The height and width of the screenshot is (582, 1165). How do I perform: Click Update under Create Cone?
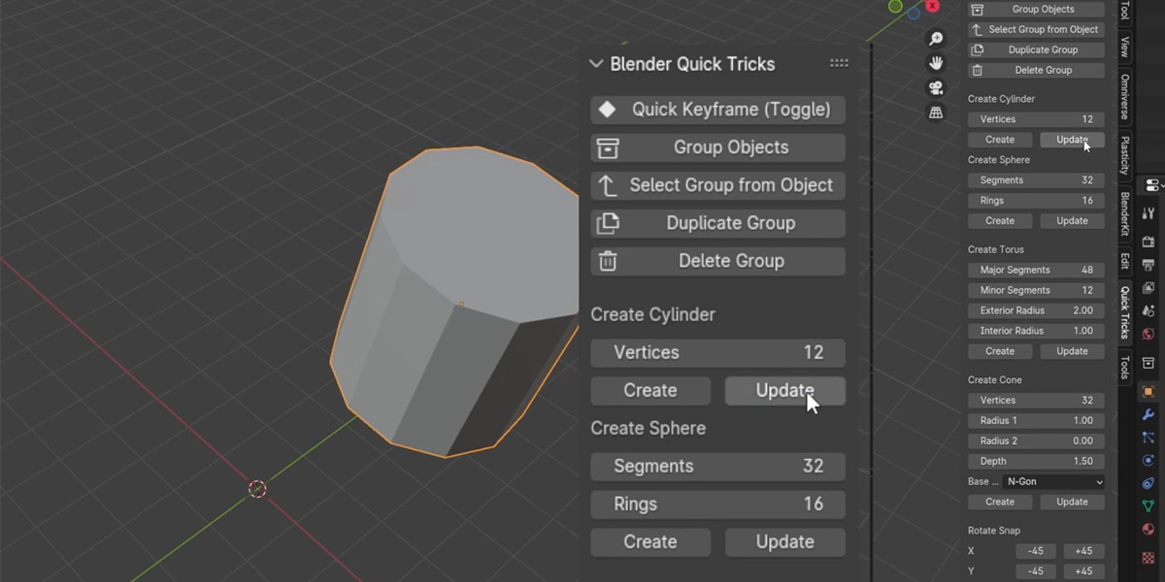pos(1072,502)
